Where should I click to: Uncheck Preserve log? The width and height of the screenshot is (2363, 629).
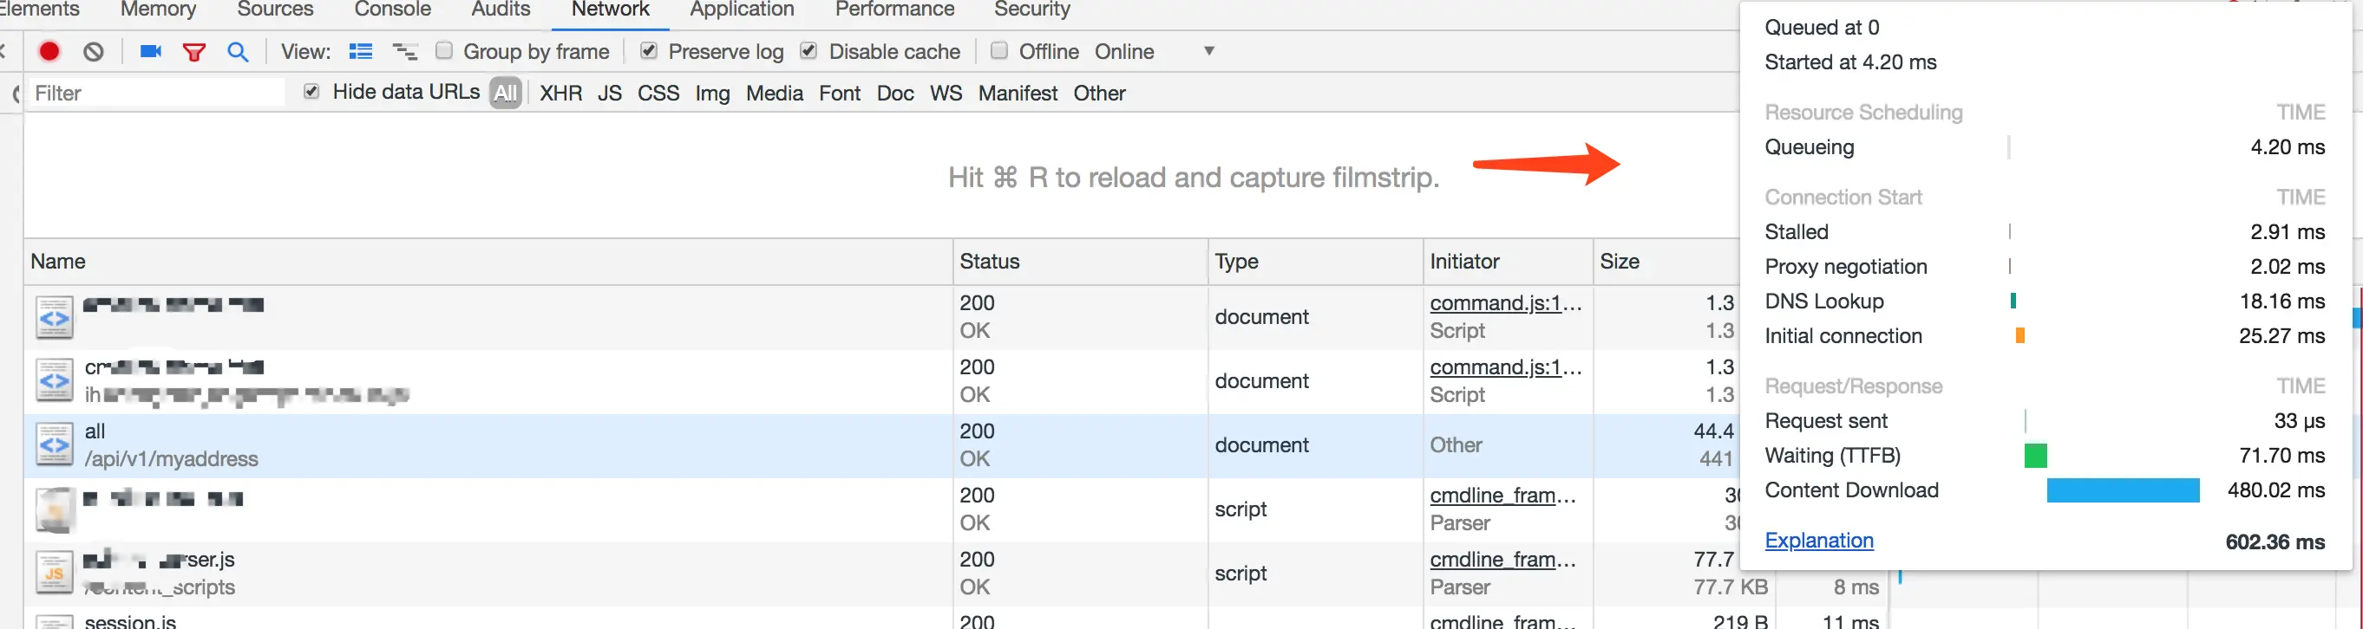click(649, 50)
